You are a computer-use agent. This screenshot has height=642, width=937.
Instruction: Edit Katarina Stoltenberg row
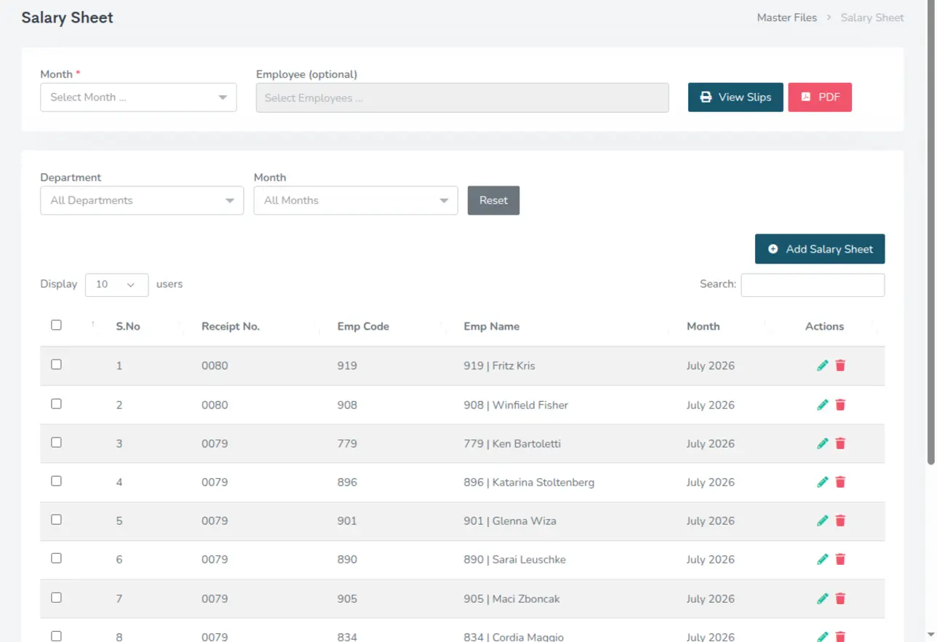tap(823, 482)
